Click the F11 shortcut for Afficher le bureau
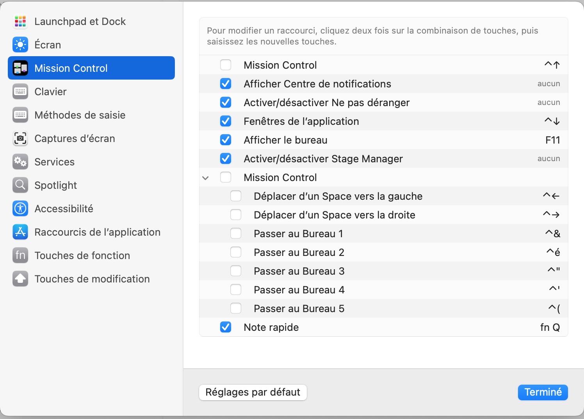584x419 pixels. pyautogui.click(x=552, y=140)
